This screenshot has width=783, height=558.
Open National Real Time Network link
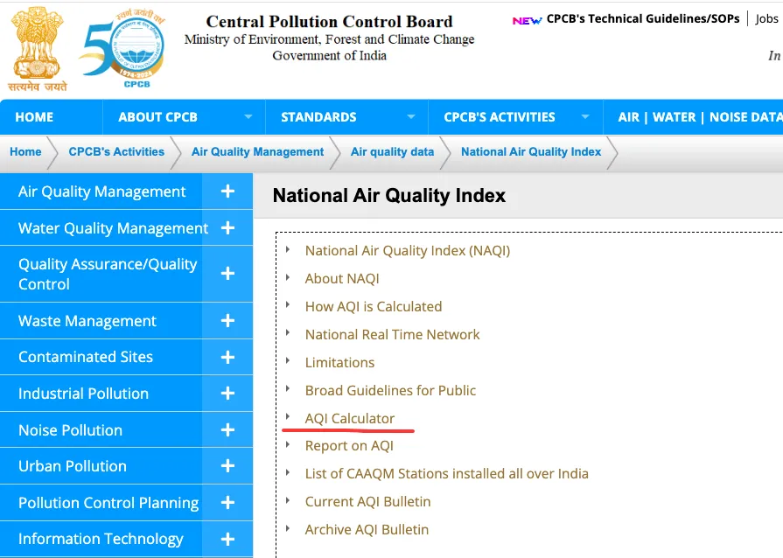tap(392, 334)
